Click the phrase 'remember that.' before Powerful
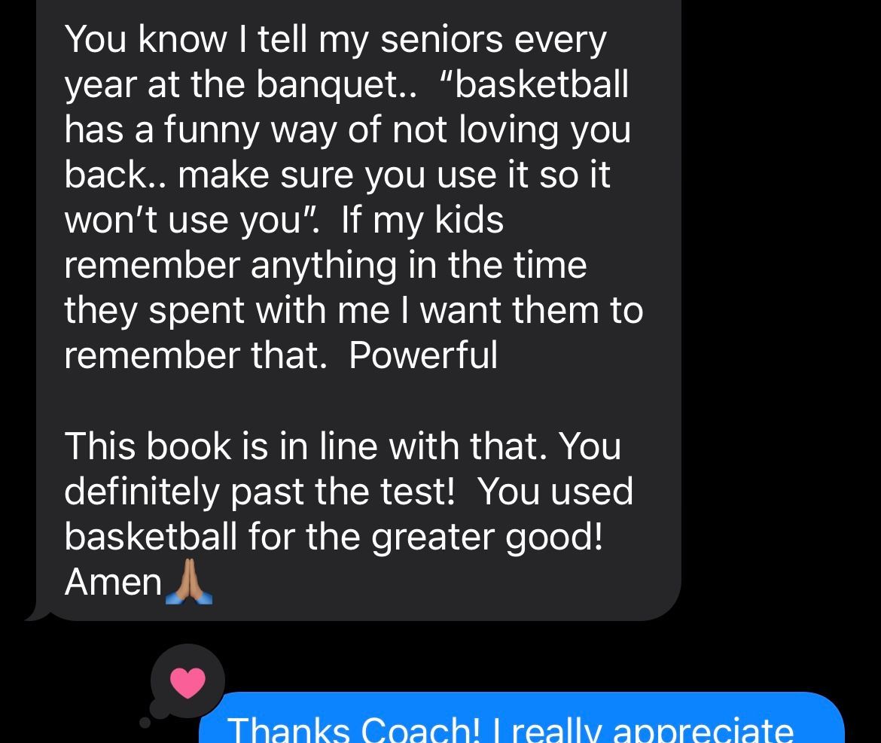881x743 pixels. (196, 355)
